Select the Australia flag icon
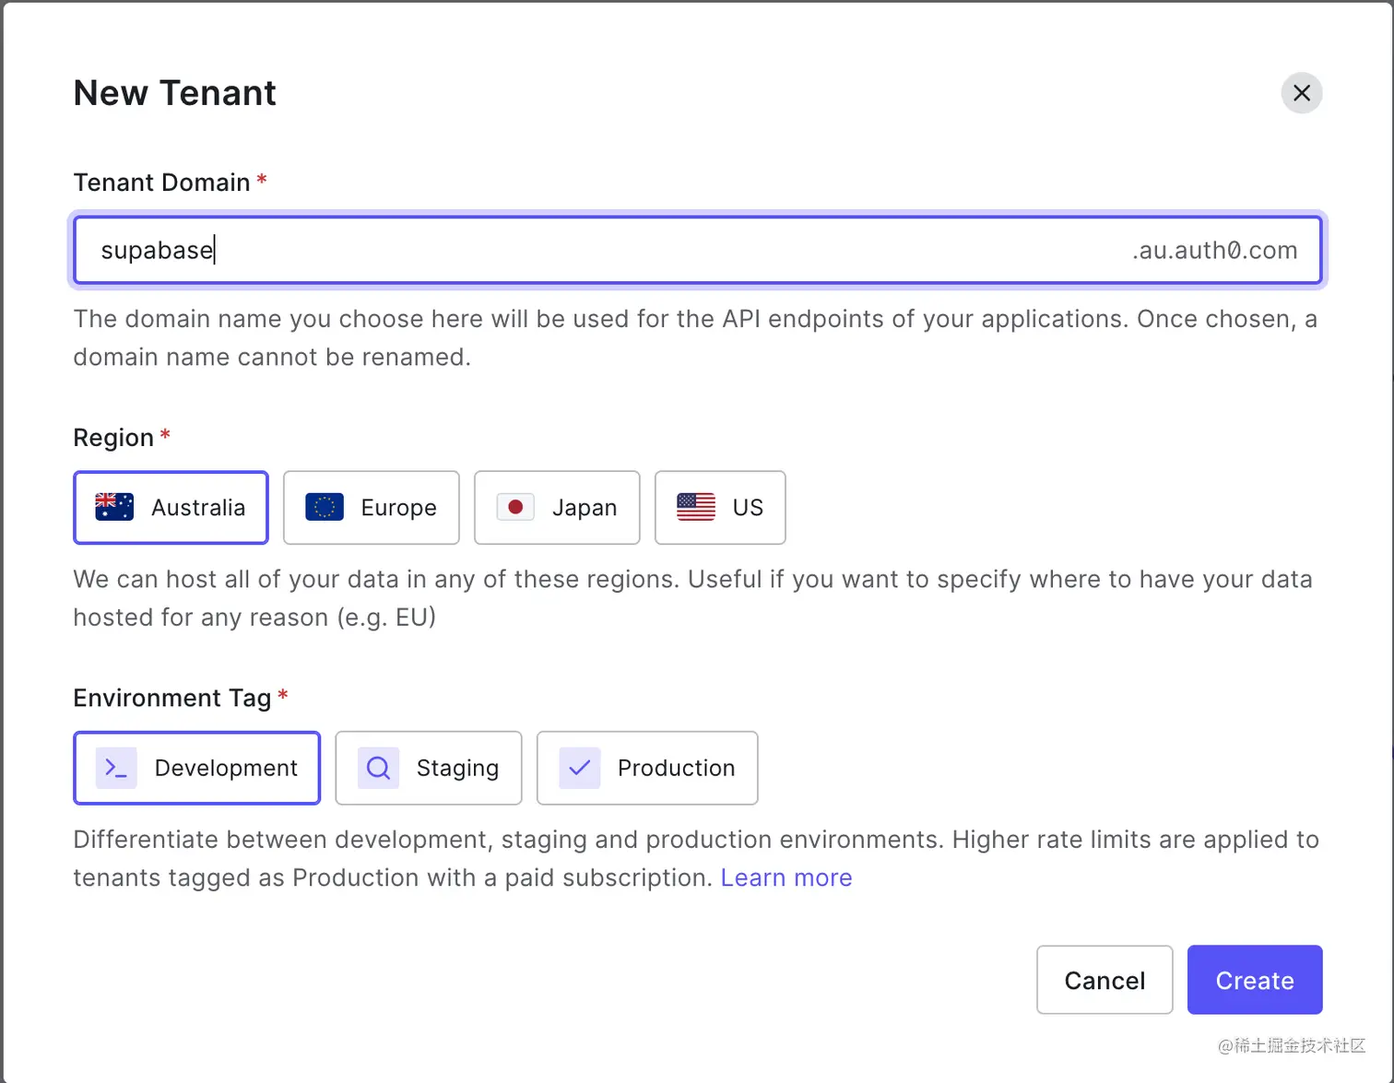The image size is (1394, 1083). 116,507
